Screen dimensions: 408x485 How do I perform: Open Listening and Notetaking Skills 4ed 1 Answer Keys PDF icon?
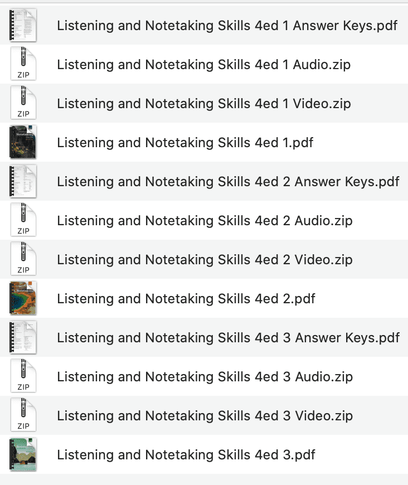coord(23,25)
